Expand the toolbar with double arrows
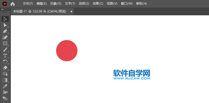209x103 pixels. click(2, 9)
